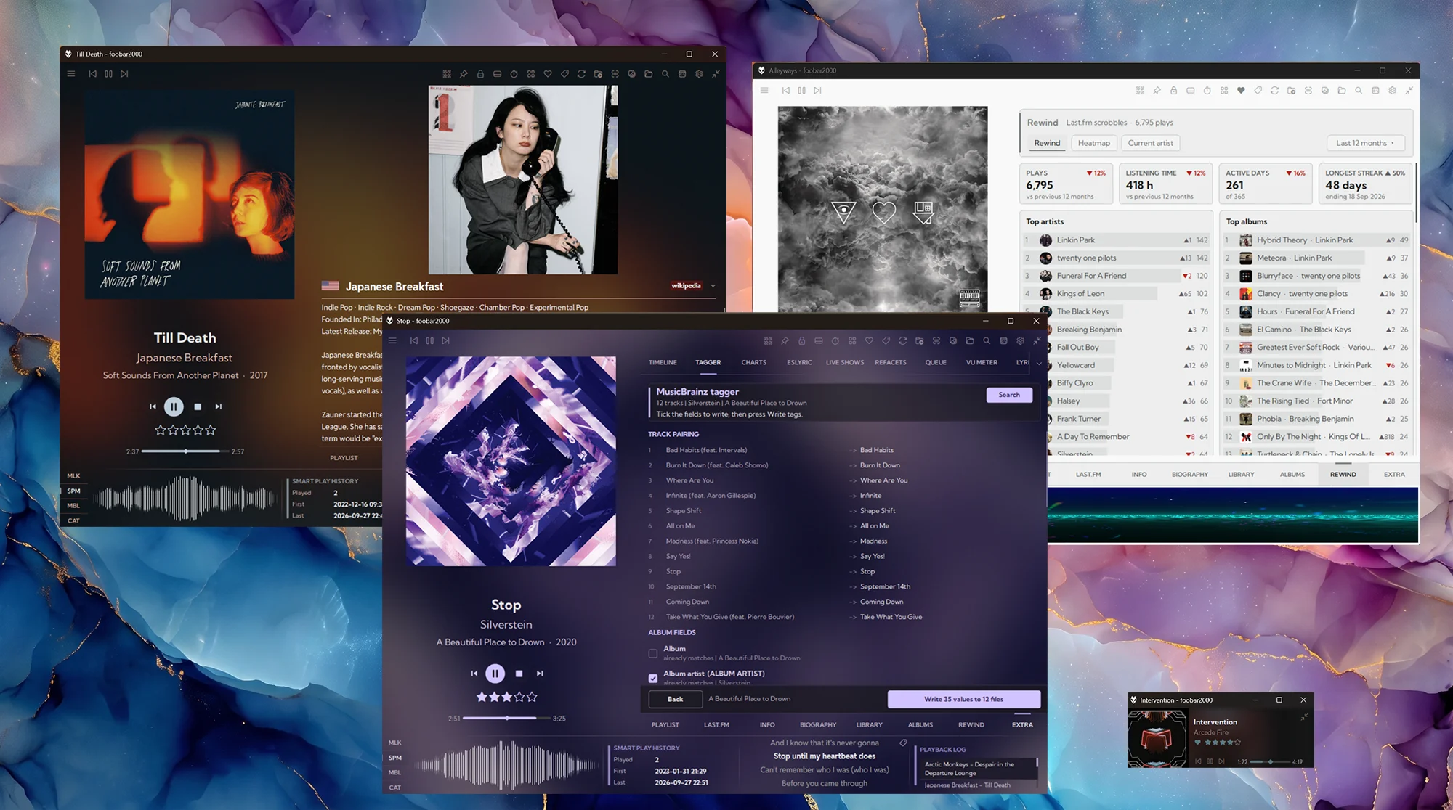The width and height of the screenshot is (1453, 810).
Task: Open hamburger menu in the Alleyways window
Action: (x=764, y=91)
